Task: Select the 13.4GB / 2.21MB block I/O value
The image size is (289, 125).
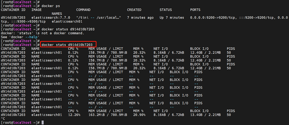Action: click(x=205, y=115)
